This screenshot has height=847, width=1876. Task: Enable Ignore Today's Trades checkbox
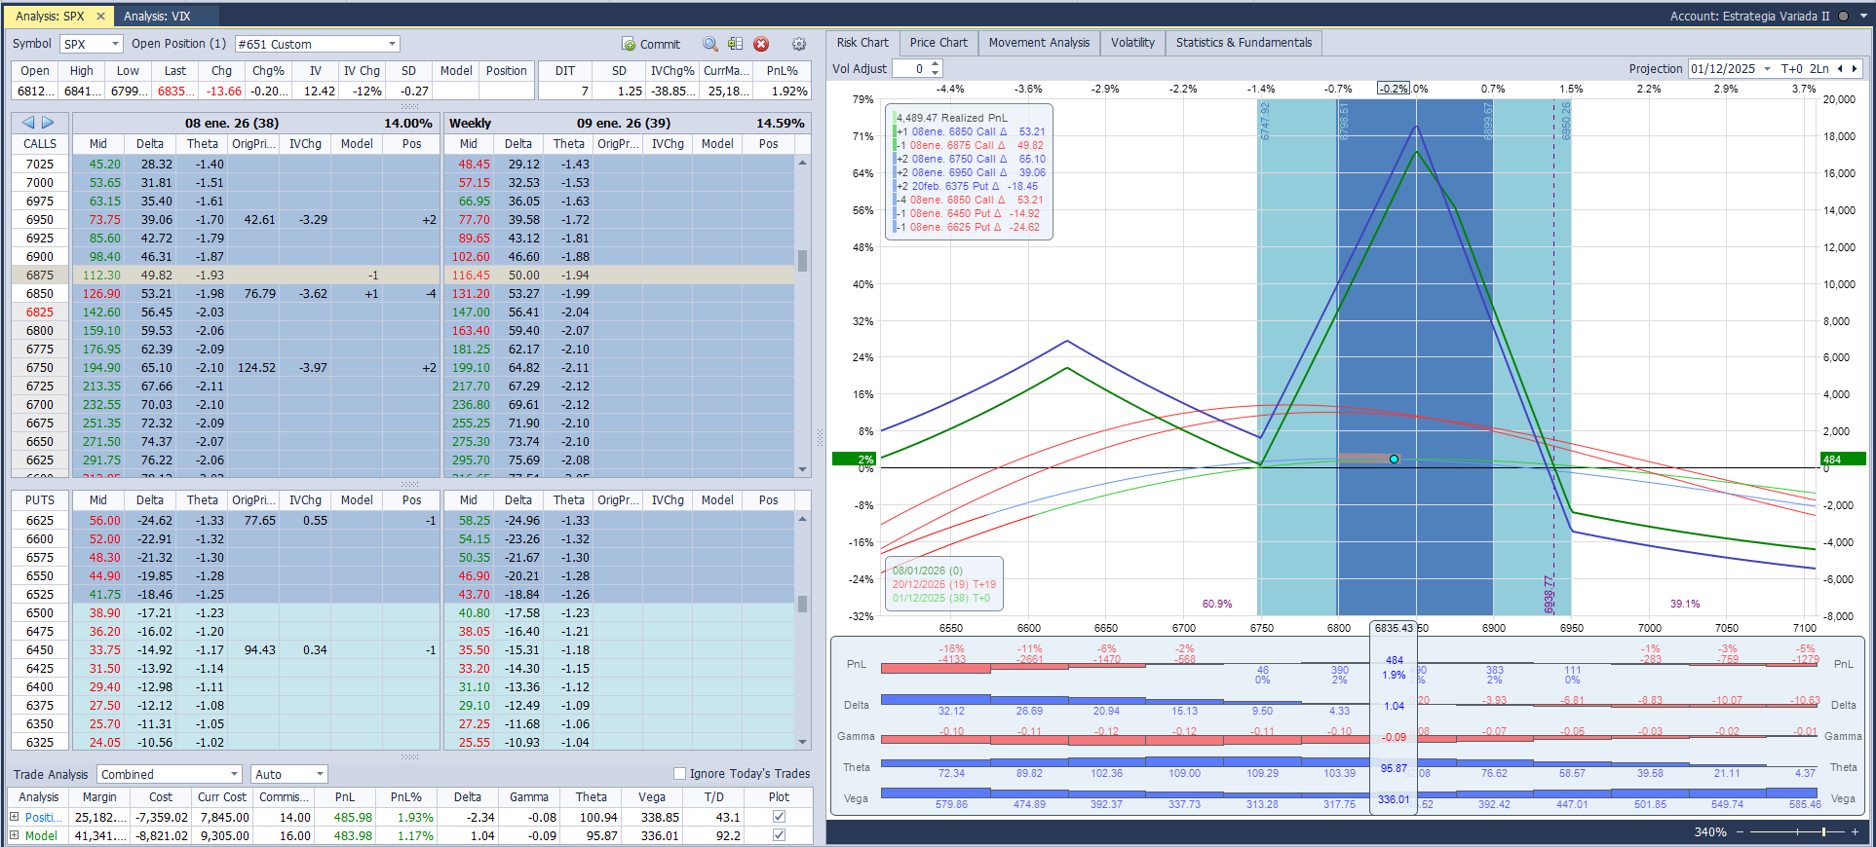[680, 774]
